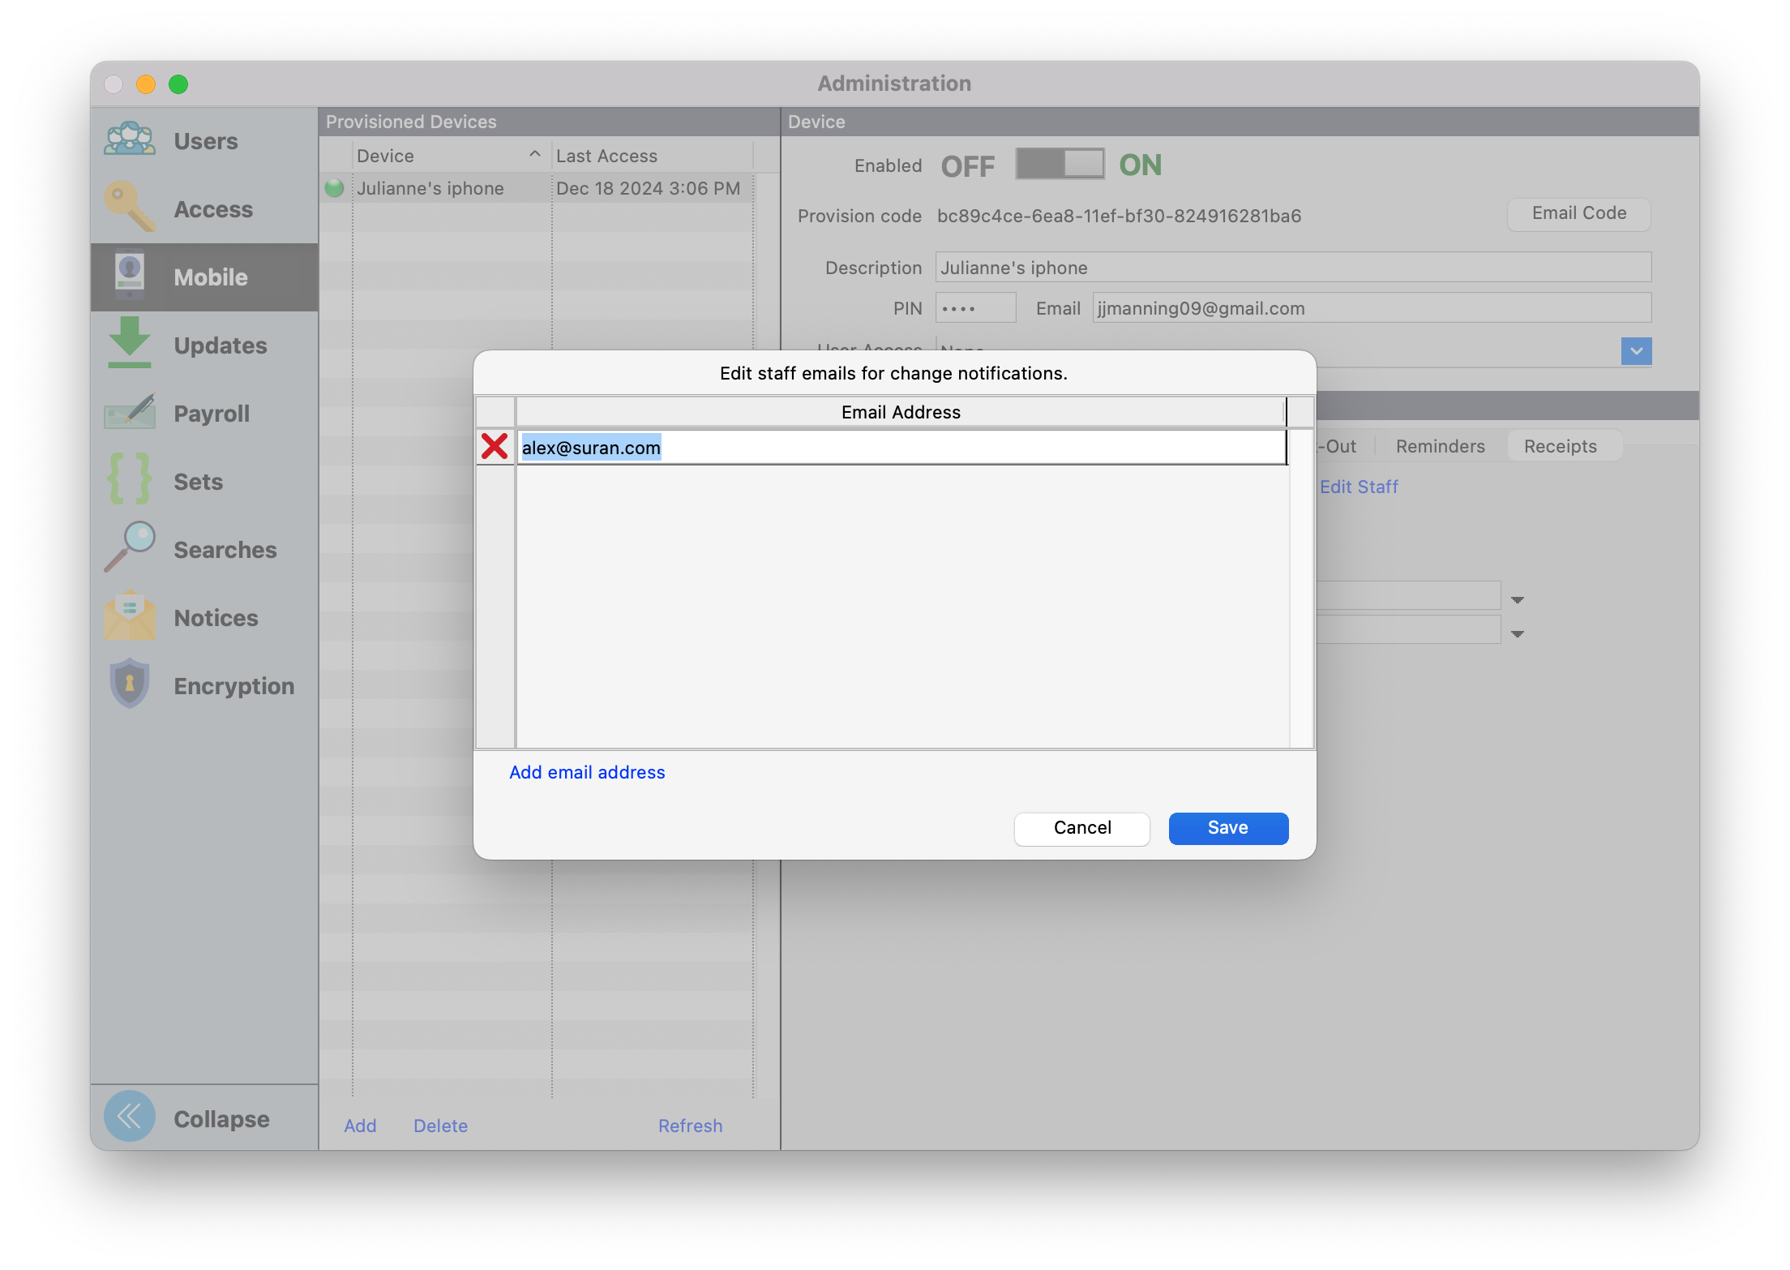1790x1270 pixels.
Task: Cancel the staff emails dialog
Action: [x=1081, y=828]
